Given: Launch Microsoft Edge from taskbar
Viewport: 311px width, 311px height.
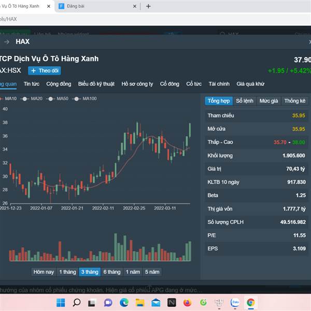Looking at the screenshot, I should click(x=124, y=303).
